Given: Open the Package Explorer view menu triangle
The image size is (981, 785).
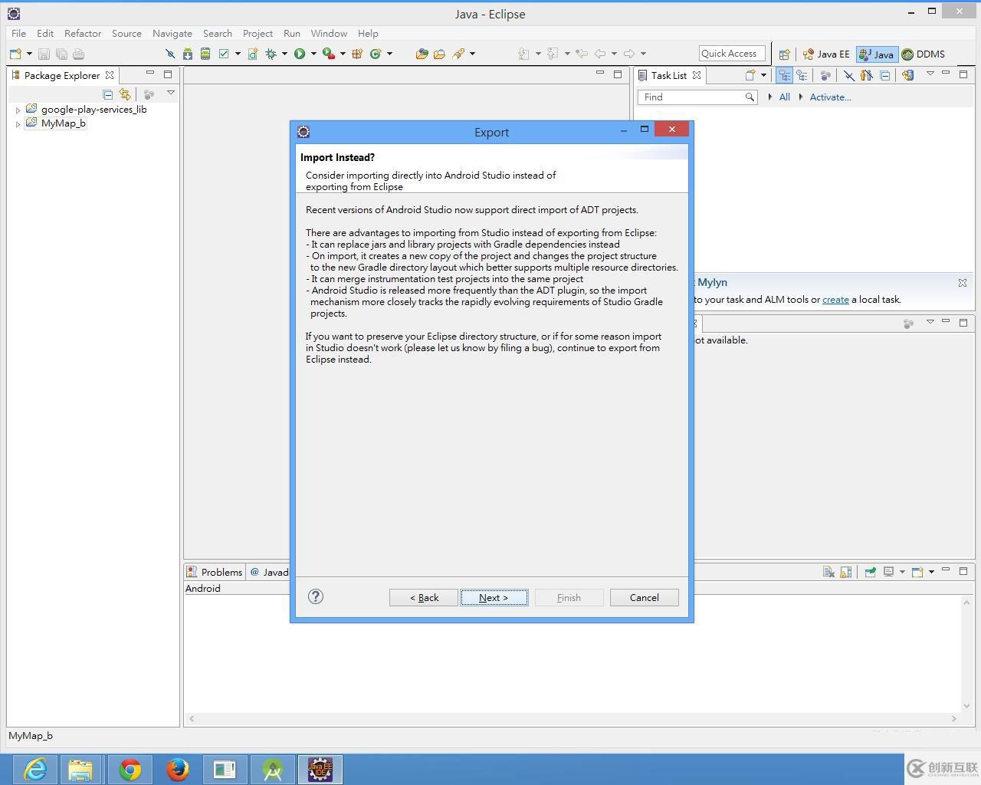Looking at the screenshot, I should click(x=171, y=94).
